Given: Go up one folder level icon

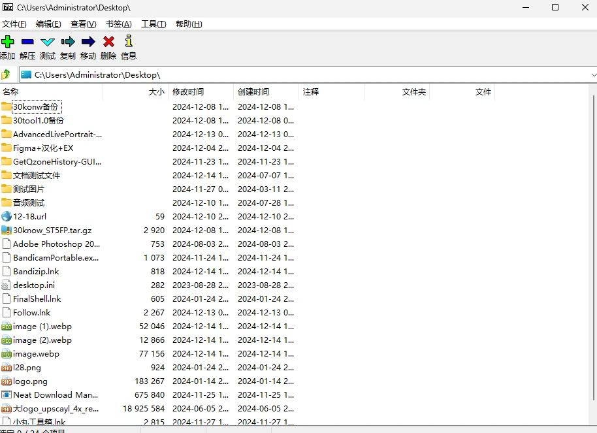Looking at the screenshot, I should 7,74.
